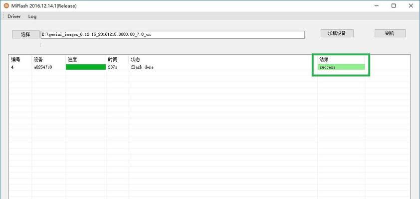
Task: Click the green 'success' result cell
Action: (x=341, y=67)
